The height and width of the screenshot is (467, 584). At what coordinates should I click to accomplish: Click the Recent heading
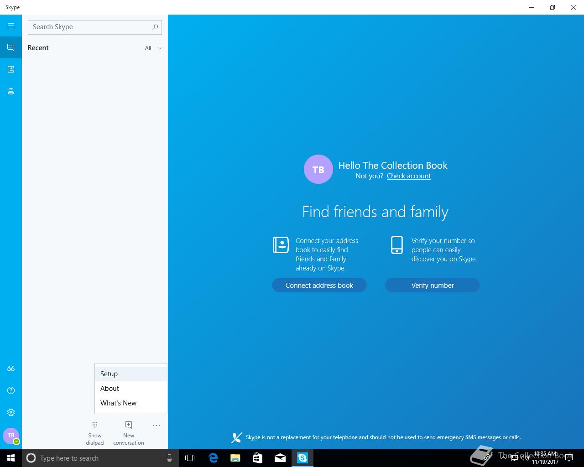[38, 48]
